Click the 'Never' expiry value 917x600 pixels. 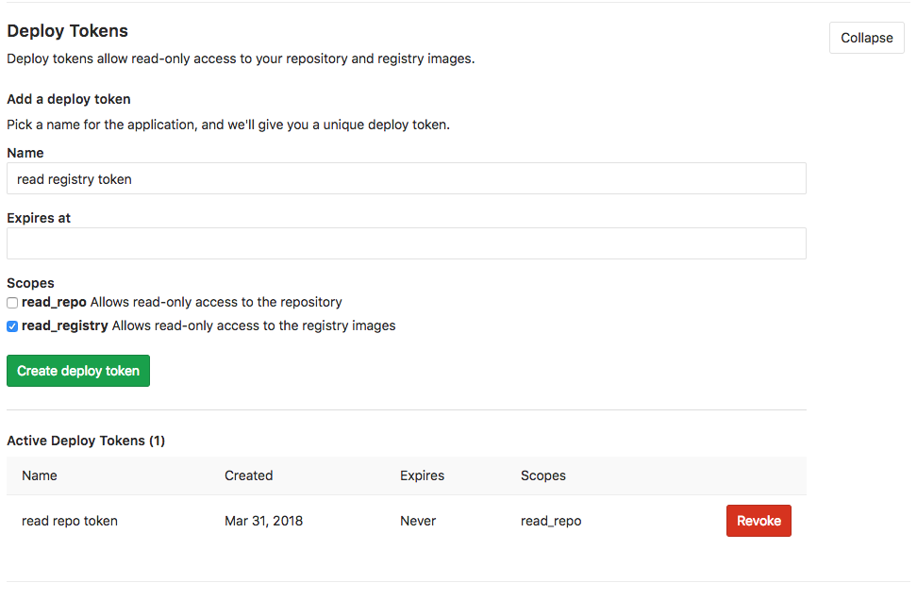tap(418, 521)
